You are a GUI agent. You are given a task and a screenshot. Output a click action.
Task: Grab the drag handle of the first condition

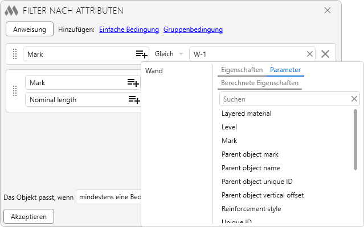pyautogui.click(x=15, y=54)
